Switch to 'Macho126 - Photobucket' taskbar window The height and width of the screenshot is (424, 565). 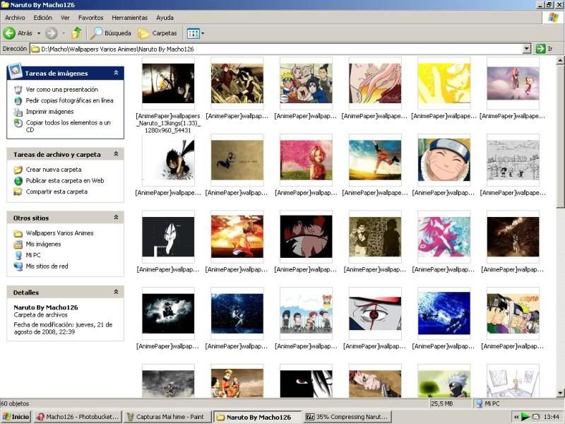tap(78, 417)
